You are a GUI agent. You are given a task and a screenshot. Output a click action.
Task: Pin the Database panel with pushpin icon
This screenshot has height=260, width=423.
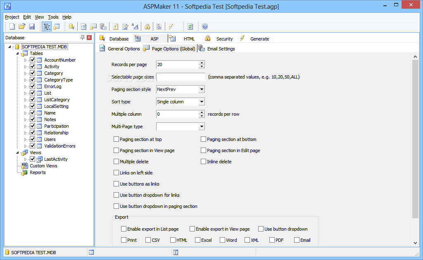[83, 38]
